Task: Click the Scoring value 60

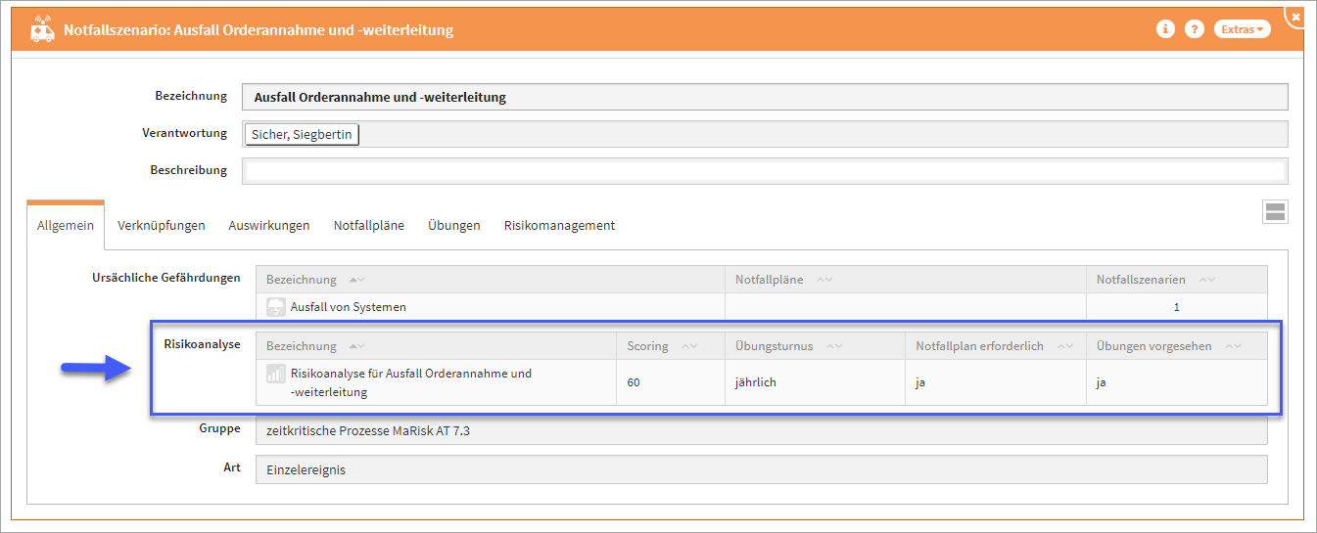Action: 634,382
